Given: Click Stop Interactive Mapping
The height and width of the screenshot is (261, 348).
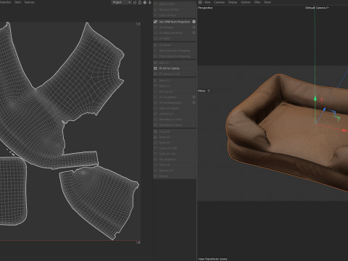Looking at the screenshot, I should click(x=175, y=57).
